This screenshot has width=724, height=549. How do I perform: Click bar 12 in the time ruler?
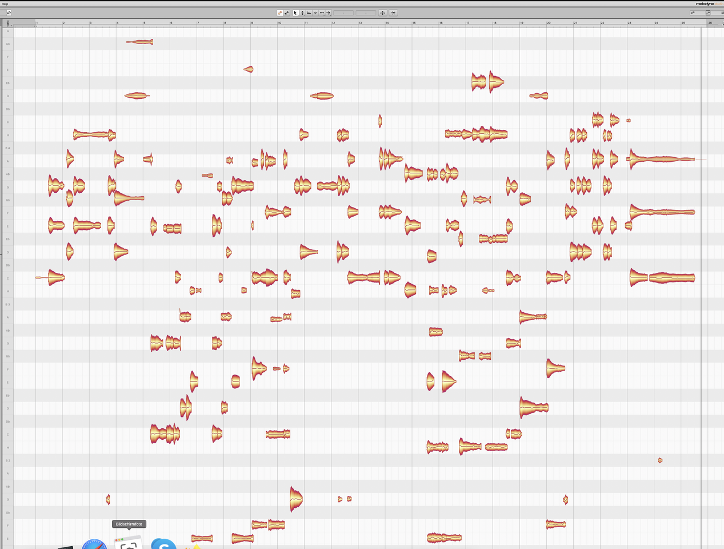click(x=333, y=23)
